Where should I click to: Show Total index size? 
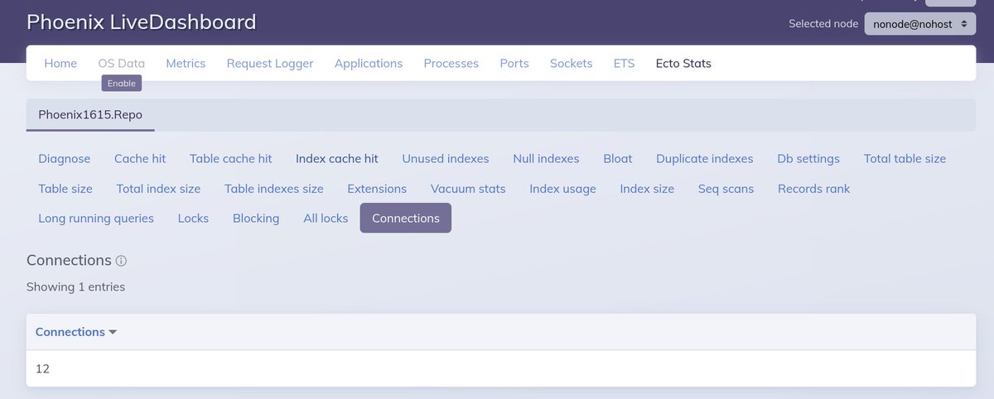[x=158, y=188]
